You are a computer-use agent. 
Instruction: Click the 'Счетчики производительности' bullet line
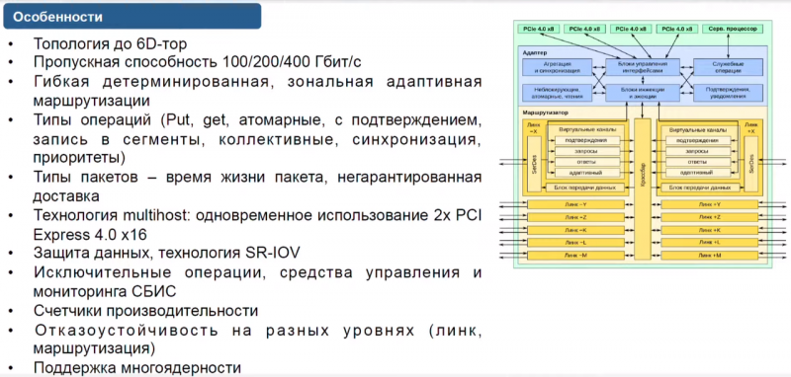(145, 311)
